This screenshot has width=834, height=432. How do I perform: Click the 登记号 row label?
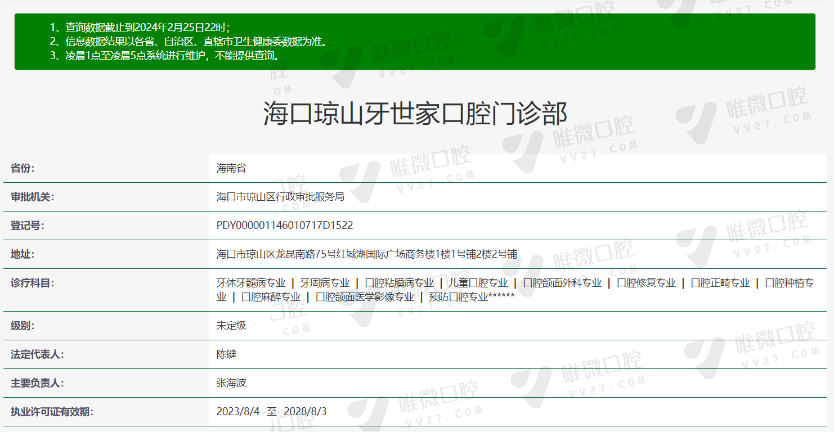(x=27, y=226)
